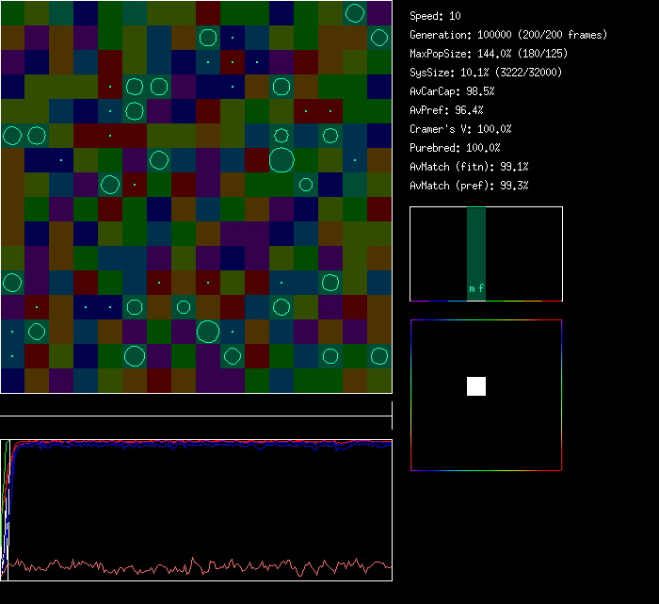
Task: Click the teal vertical histogram bar
Action: pyautogui.click(x=476, y=245)
